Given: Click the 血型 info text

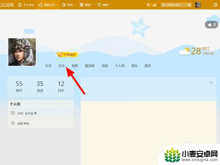Looking at the screenshot, I should 23,124.
